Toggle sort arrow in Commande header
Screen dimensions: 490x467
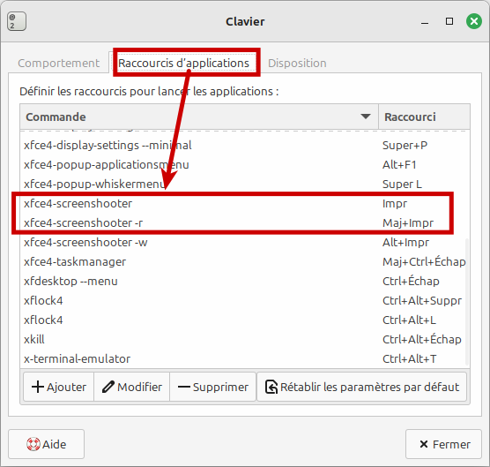(366, 117)
